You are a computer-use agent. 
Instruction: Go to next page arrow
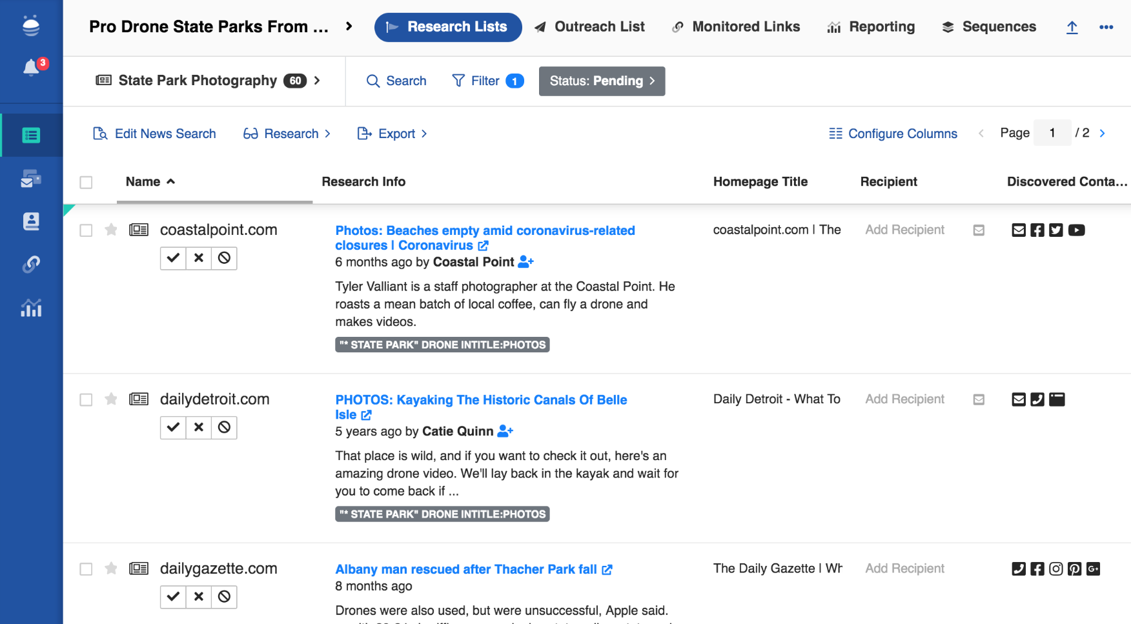tap(1102, 133)
